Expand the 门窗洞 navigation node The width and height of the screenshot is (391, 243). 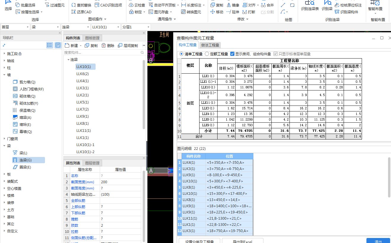4,139
